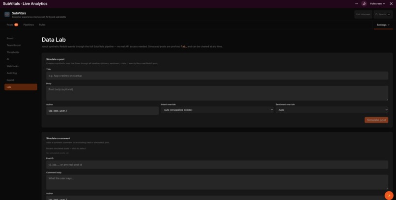Close the Live Analytics window

click(x=391, y=4)
